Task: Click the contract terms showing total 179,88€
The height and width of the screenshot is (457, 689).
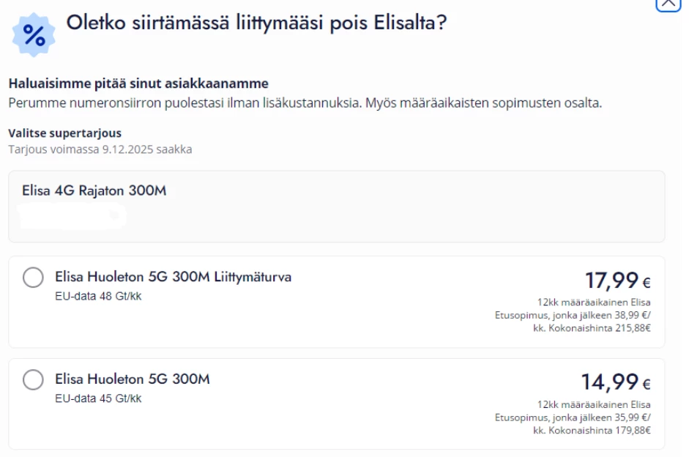Action: (573, 417)
